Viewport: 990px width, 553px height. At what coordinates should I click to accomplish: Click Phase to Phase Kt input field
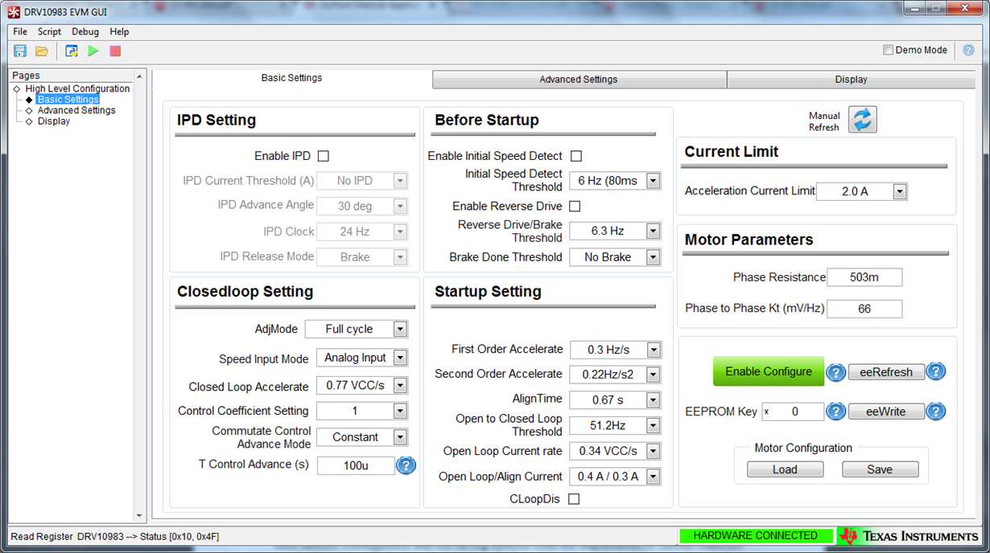tap(864, 309)
